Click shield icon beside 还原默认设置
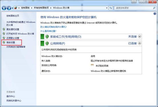The image size is (158, 107). point(4,38)
